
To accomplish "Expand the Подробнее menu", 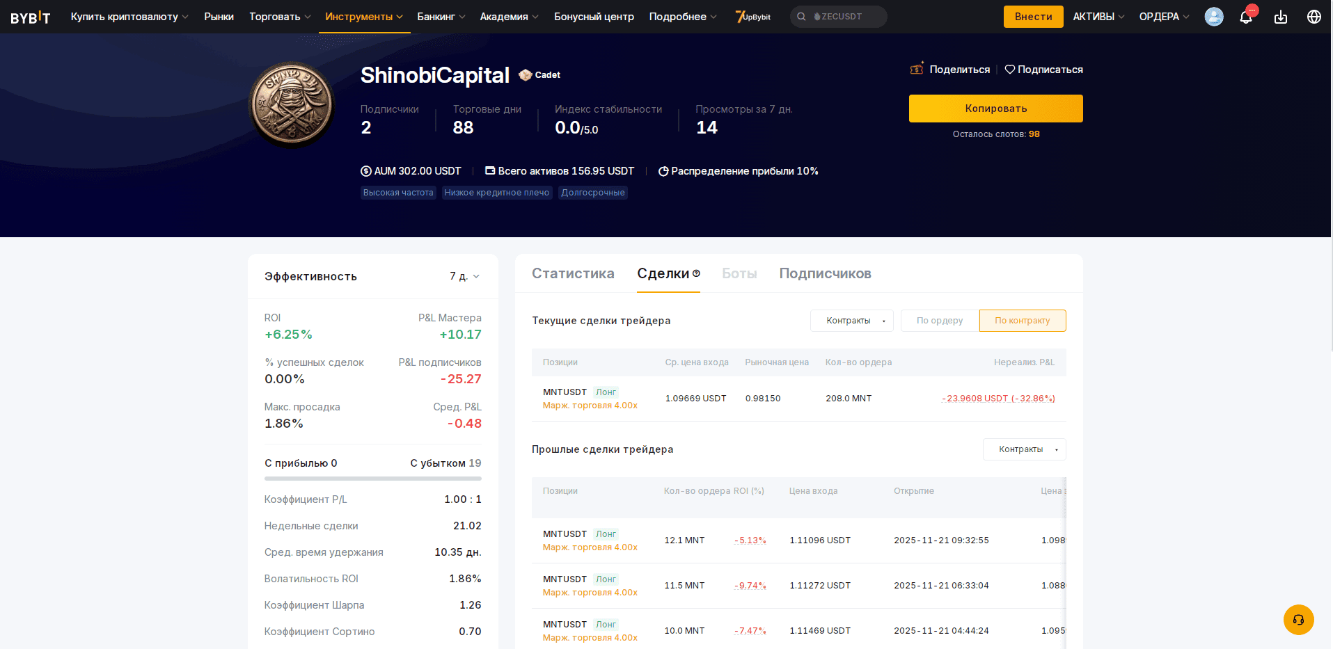I will pos(683,17).
